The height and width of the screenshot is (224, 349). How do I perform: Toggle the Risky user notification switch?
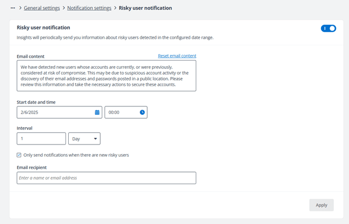(x=328, y=28)
